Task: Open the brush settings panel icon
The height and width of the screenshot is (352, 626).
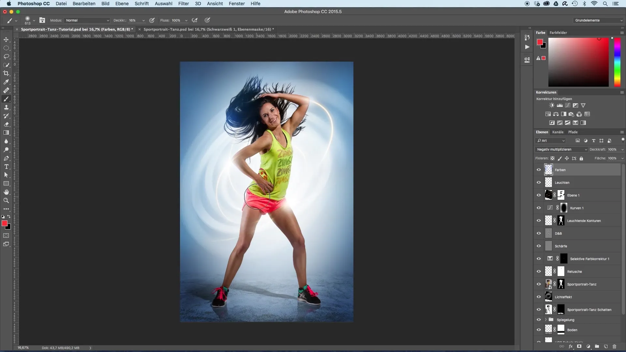Action: (42, 20)
